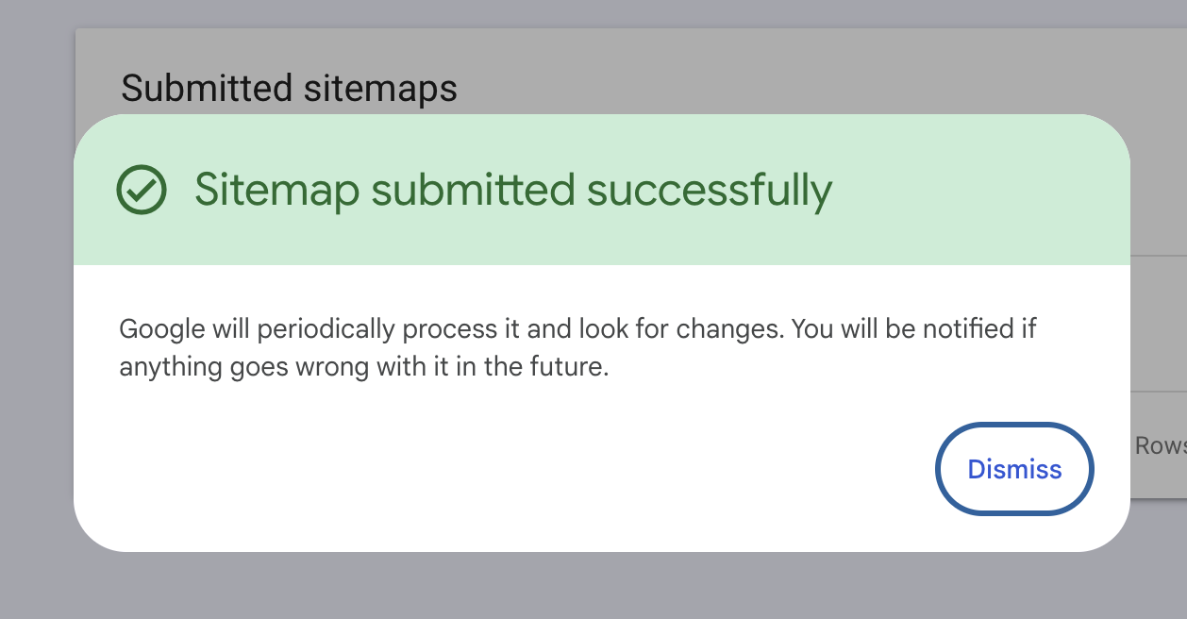Click the Dismiss button
The image size is (1187, 619).
(1014, 470)
